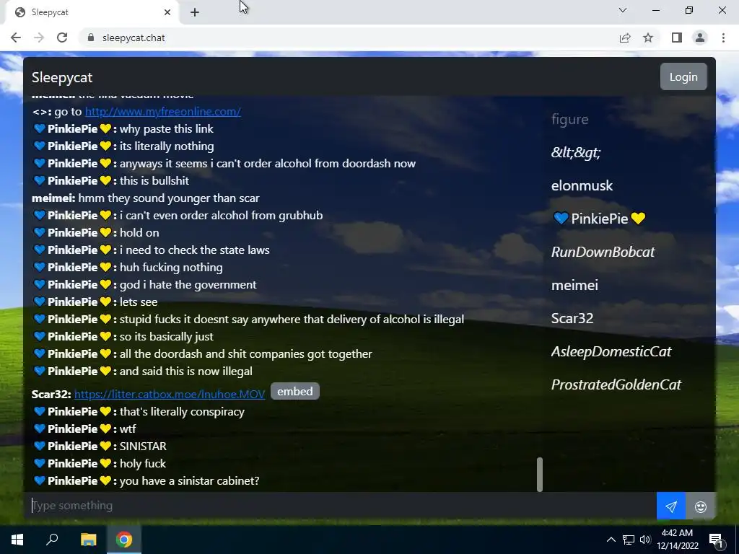Screen dimensions: 739x554
Task: Click the sleepycat.chat address bar
Action: [349, 38]
